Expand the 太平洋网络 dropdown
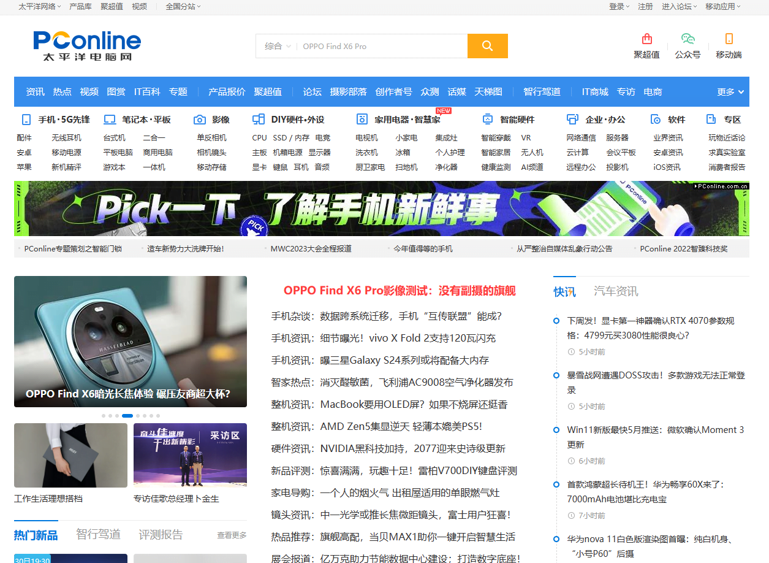Viewport: 769px width, 563px height. coord(40,6)
